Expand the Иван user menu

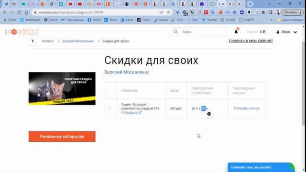[287, 32]
